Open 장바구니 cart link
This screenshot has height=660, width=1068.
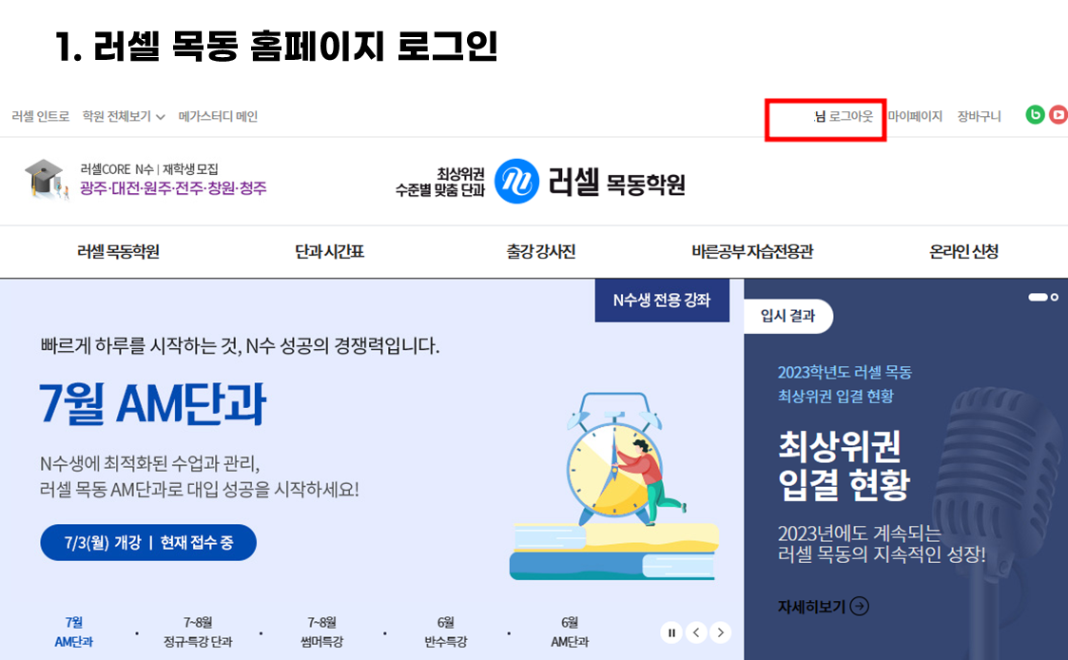[x=979, y=116]
